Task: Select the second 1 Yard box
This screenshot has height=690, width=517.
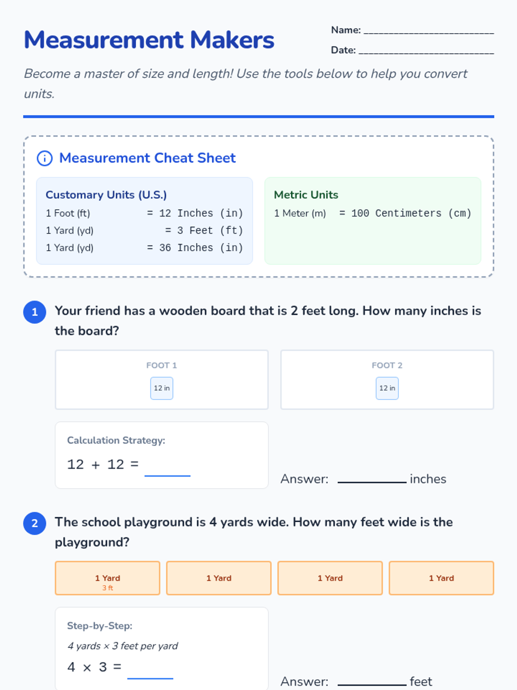Action: coord(219,578)
